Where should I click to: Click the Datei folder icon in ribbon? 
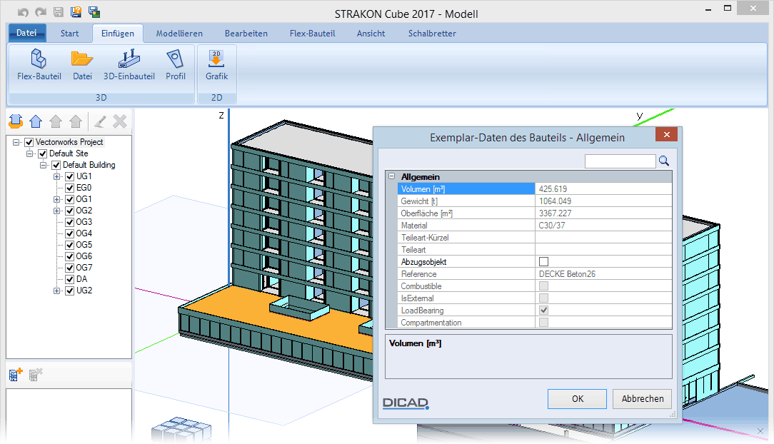(82, 65)
